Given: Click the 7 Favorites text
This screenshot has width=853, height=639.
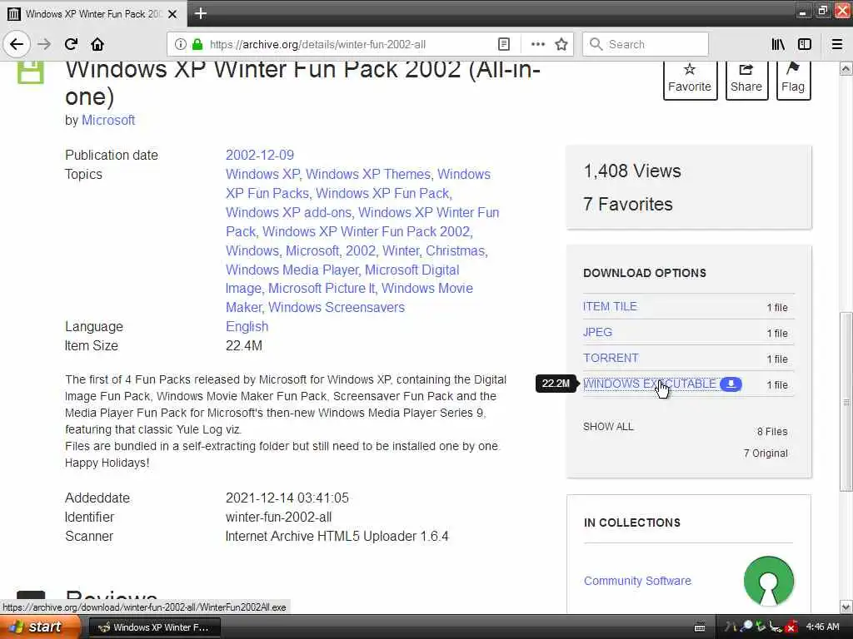Looking at the screenshot, I should pos(628,205).
